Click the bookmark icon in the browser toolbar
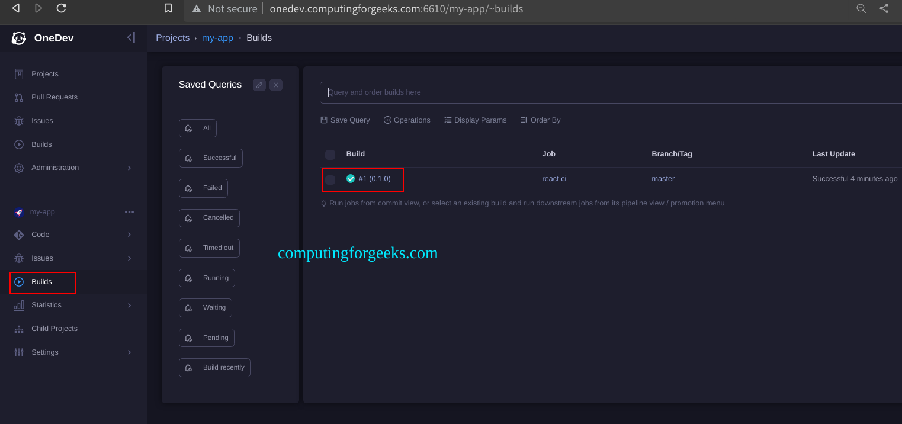Viewport: 902px width, 424px height. tap(168, 8)
